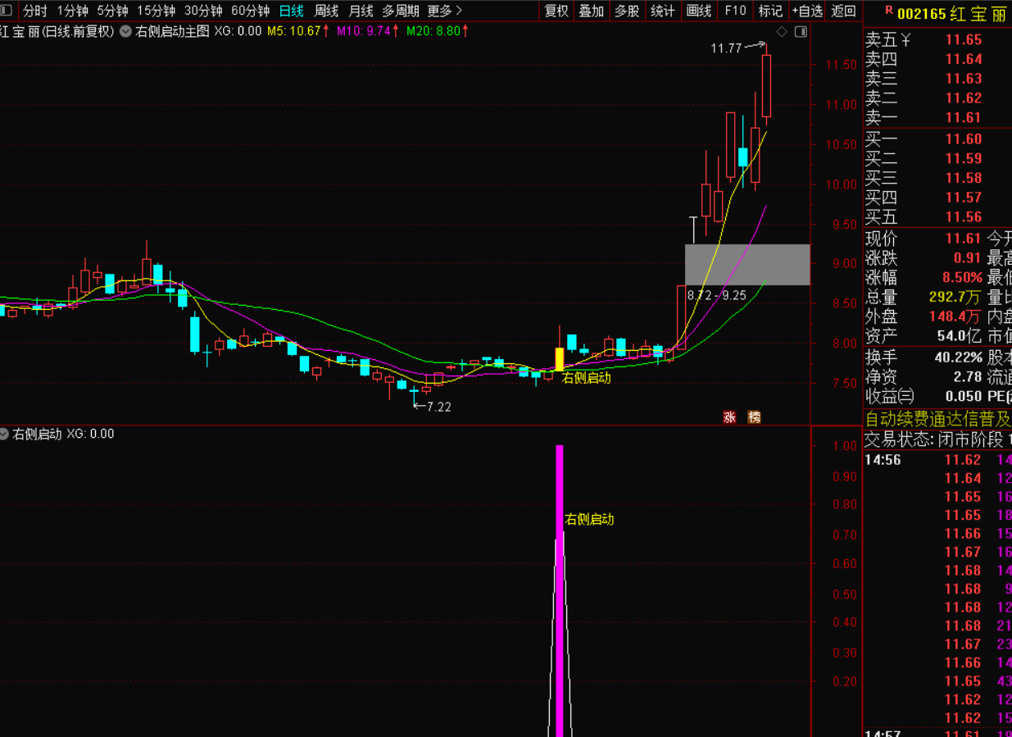Open 画线 drawing tools
Screen dimensions: 1012x737
699,11
